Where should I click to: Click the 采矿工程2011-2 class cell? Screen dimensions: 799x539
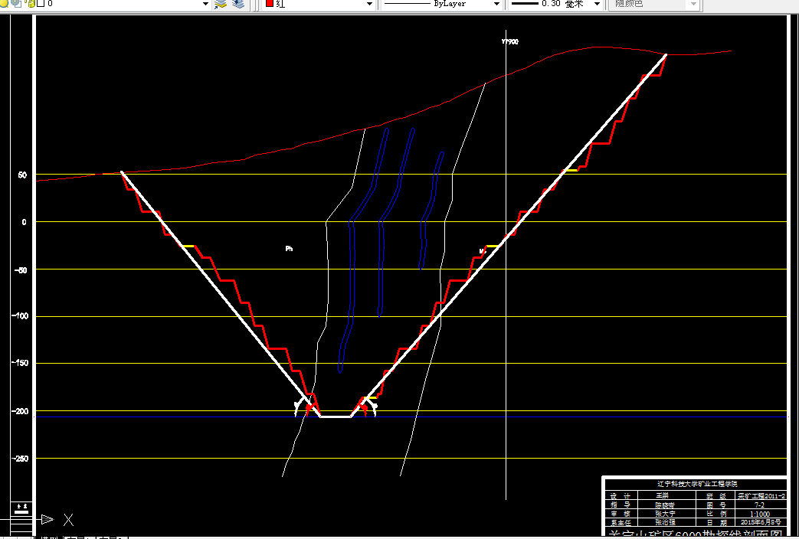point(761,496)
